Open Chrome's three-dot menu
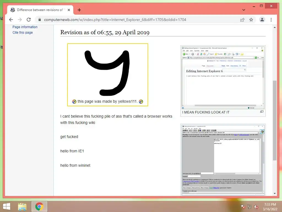 tap(271, 20)
